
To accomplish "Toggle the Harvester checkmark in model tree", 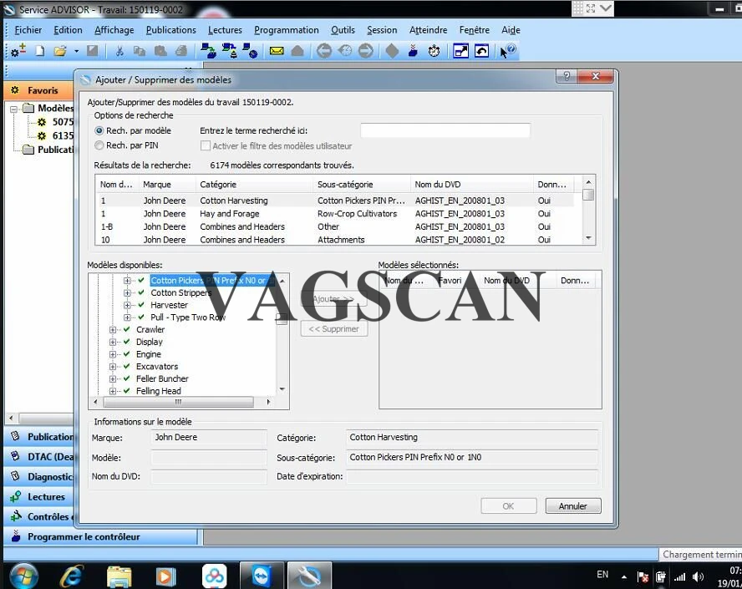I will click(141, 305).
